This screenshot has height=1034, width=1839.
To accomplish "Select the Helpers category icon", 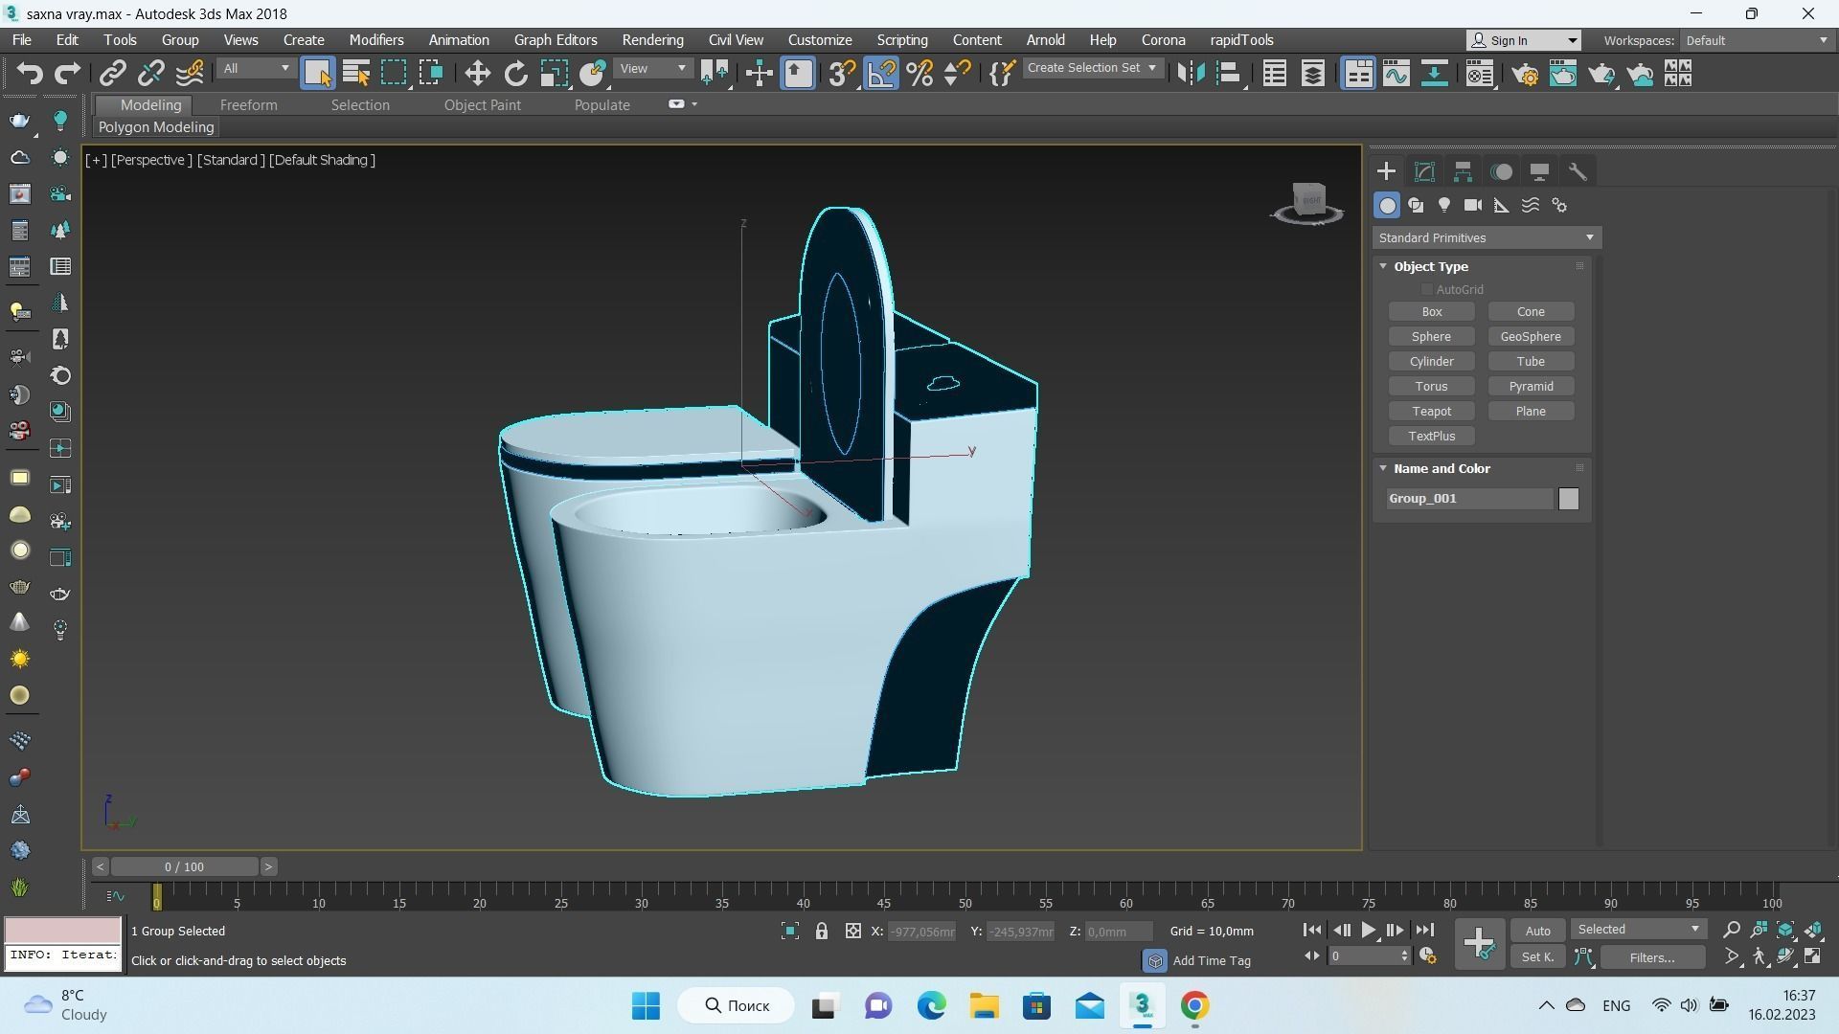I will point(1502,205).
